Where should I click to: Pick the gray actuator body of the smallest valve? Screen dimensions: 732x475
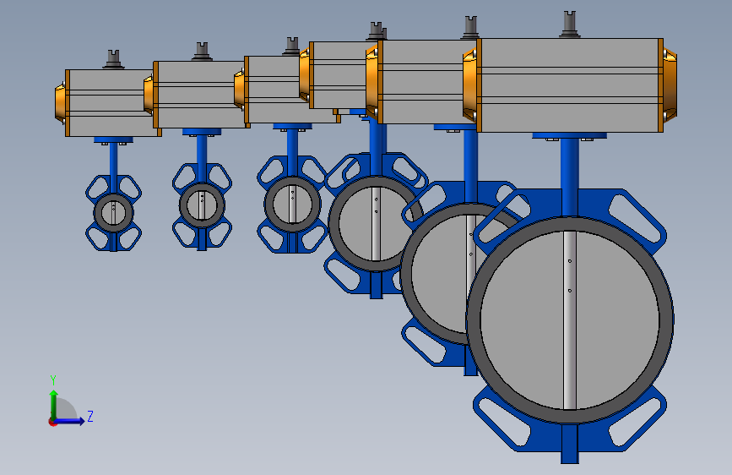[111, 103]
